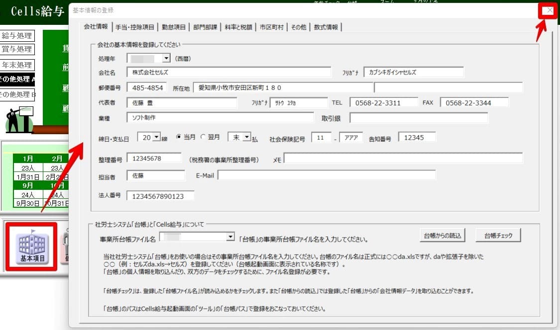Screen dimensions: 560x330
Task: Click into the 会社名 text field
Action: pos(228,73)
